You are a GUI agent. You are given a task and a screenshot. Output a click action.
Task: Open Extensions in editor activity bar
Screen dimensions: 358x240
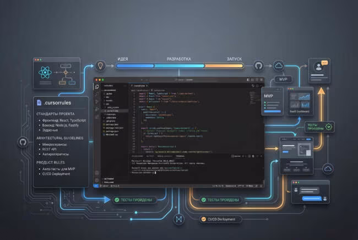[97, 117]
